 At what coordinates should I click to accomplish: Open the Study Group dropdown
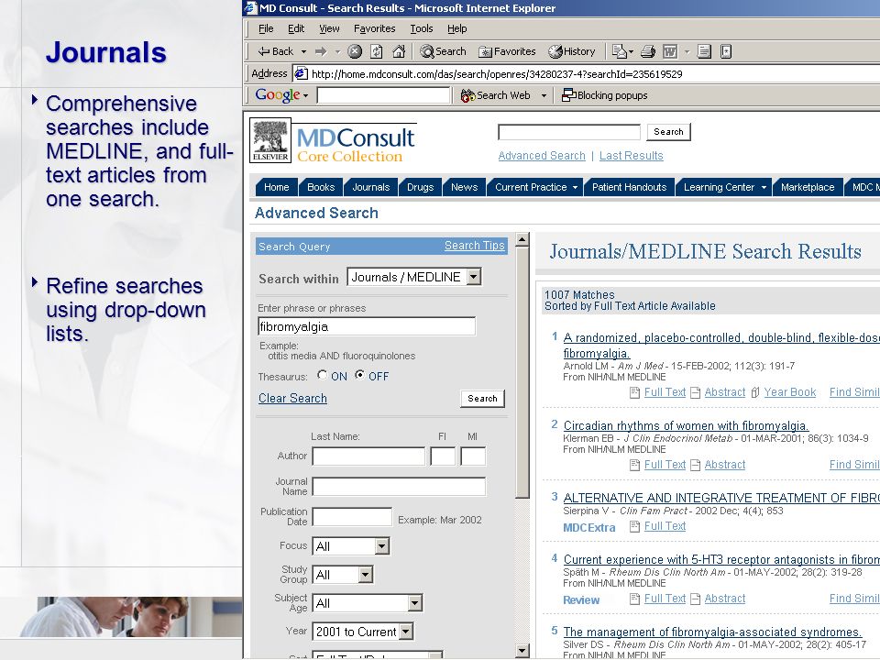(x=366, y=575)
